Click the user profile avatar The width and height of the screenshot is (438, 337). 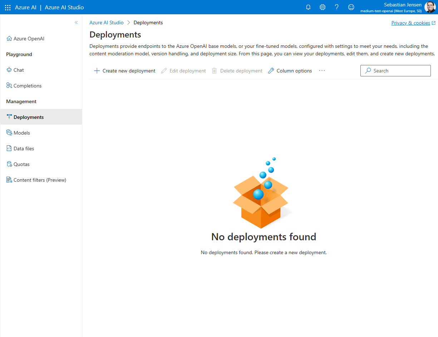pos(430,7)
